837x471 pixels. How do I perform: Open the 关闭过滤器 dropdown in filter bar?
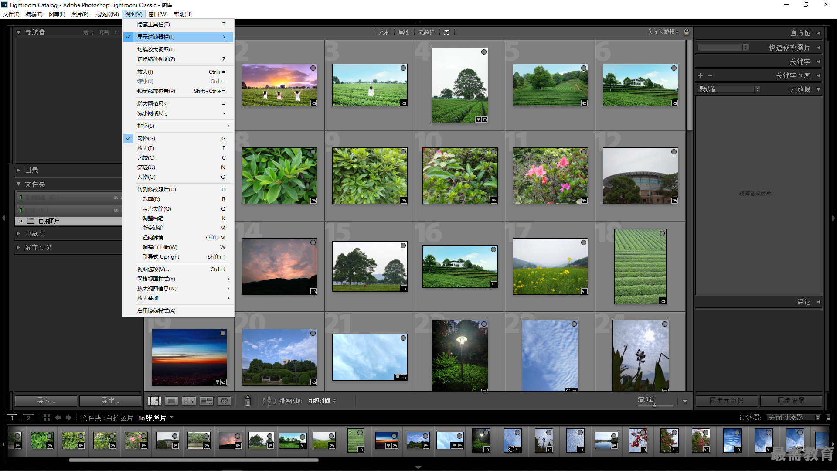click(663, 32)
